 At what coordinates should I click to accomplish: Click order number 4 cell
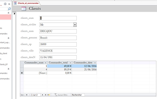pyautogui.click(x=35, y=69)
